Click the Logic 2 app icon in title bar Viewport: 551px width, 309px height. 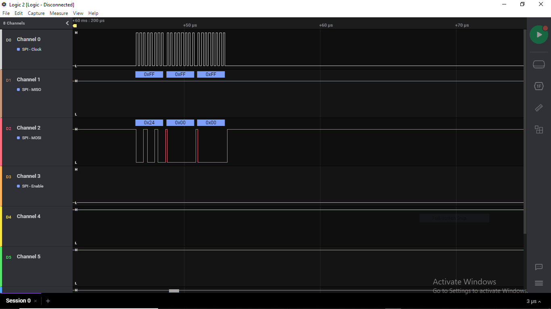4,4
